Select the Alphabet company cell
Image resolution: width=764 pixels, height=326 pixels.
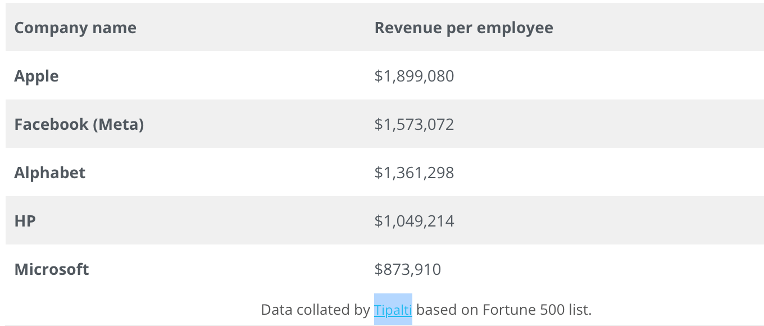[50, 173]
